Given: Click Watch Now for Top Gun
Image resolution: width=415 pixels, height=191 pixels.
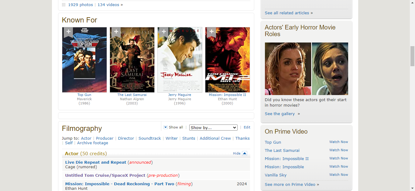Looking at the screenshot, I should (x=339, y=142).
